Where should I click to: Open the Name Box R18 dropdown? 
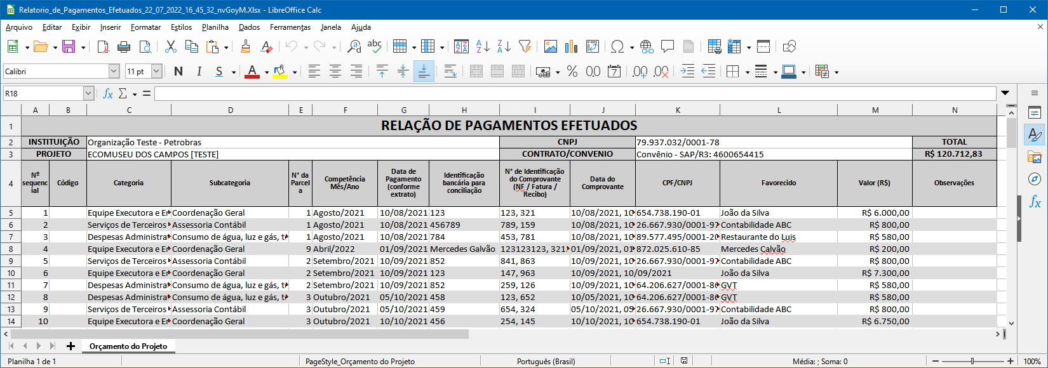pyautogui.click(x=88, y=94)
